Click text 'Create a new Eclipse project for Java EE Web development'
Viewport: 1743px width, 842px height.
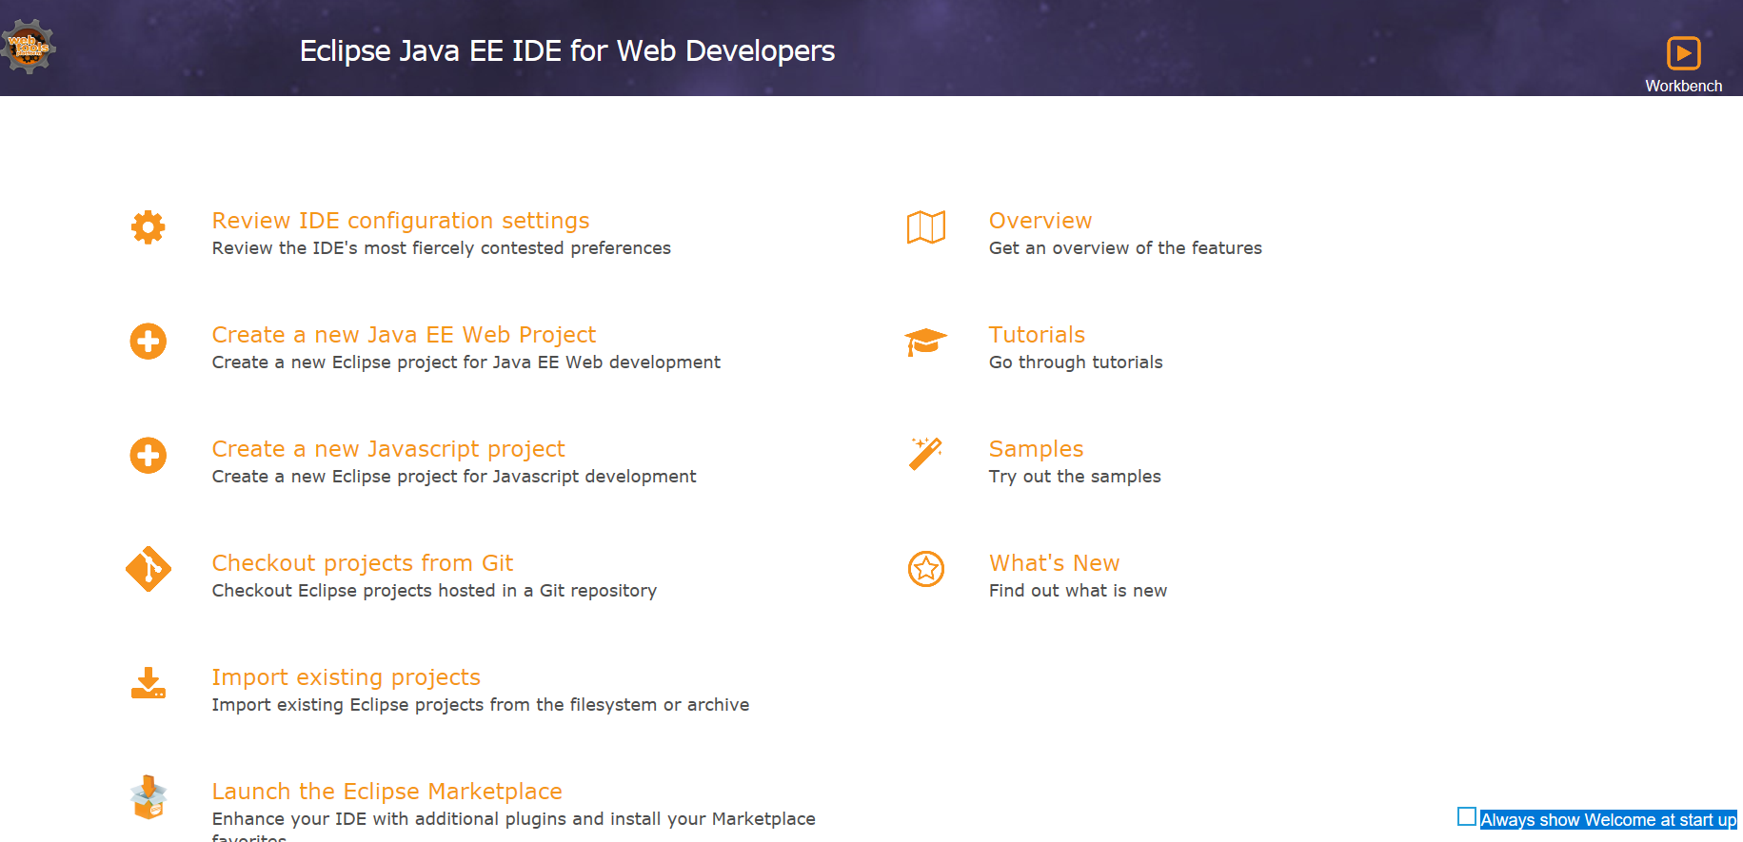click(466, 362)
